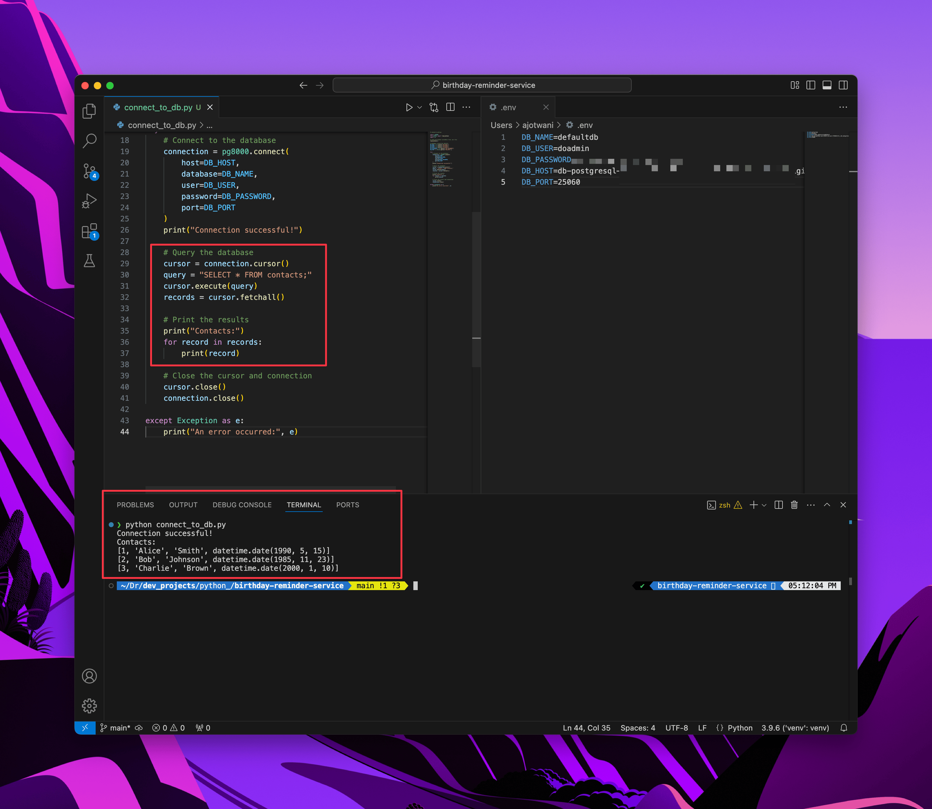Open Source Control with 4 changes
Image resolution: width=932 pixels, height=809 pixels.
[89, 171]
